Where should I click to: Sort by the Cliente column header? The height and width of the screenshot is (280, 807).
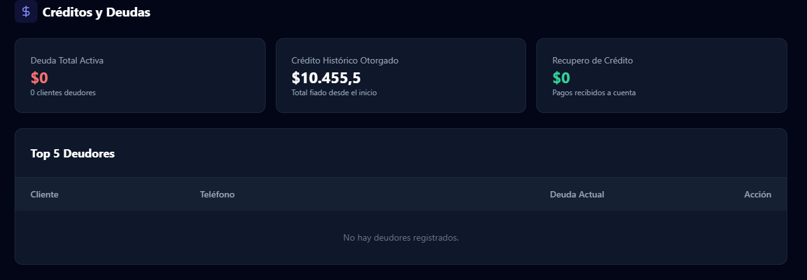[x=44, y=194]
